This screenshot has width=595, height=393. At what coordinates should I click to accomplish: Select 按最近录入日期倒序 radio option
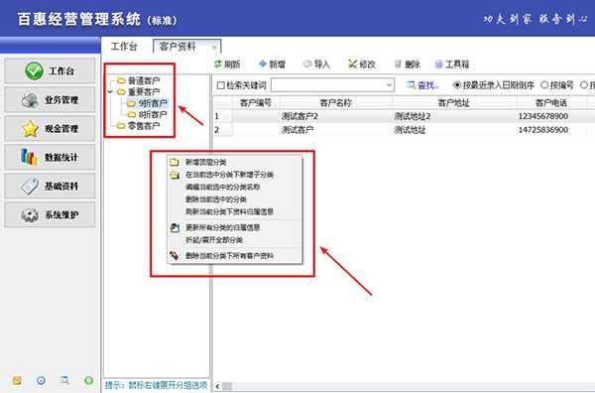coord(494,85)
